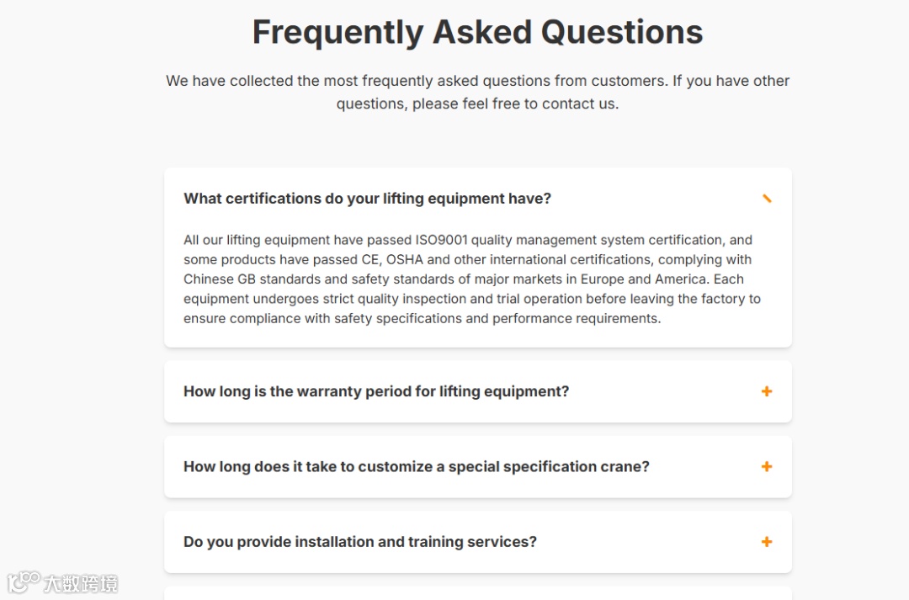Click the watermark logo icon in the bottom-left corner
Viewport: 909px width, 600px height.
[23, 581]
